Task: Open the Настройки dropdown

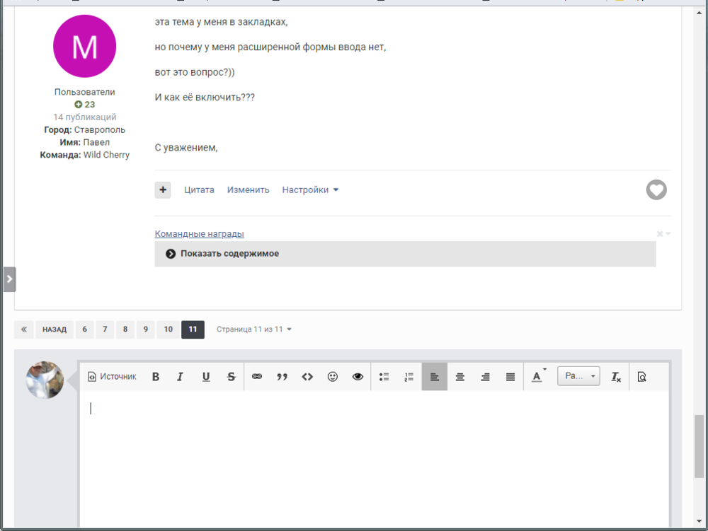Action: coord(310,189)
